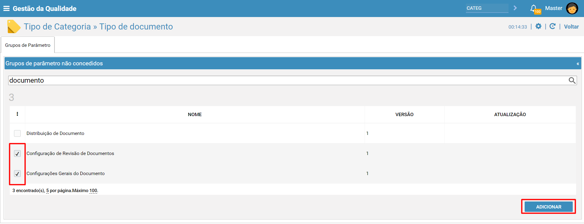584x224 pixels.
Task: Click the refresh icon in header
Action: coord(553,26)
